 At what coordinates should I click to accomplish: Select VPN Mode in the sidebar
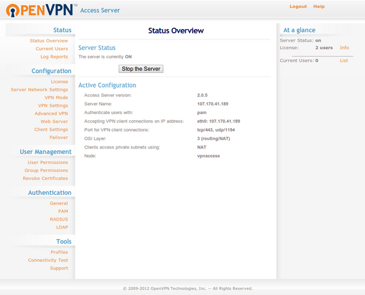[56, 97]
